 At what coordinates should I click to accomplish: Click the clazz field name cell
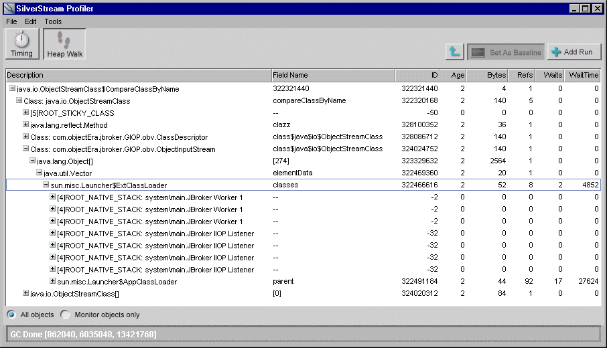click(x=281, y=124)
